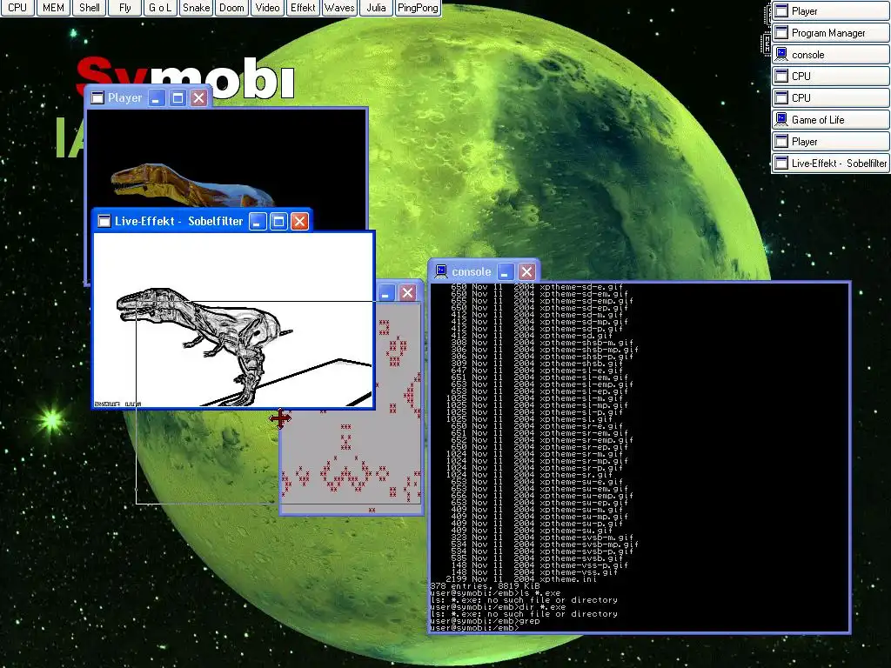Click the console prompt line ending 'grep'

485,621
